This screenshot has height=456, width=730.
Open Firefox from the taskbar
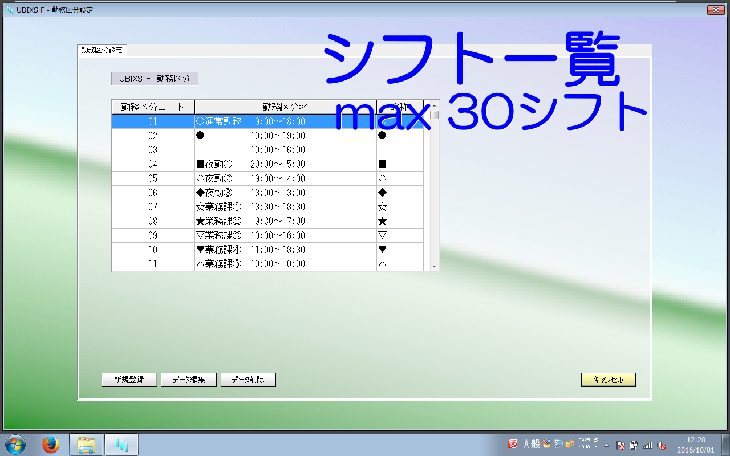[x=51, y=445]
